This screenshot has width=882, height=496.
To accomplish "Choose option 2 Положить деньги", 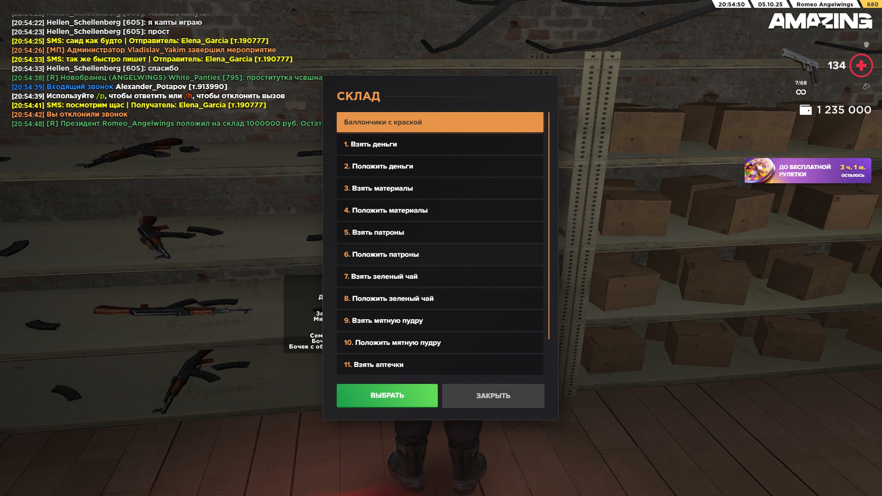I will pyautogui.click(x=440, y=166).
